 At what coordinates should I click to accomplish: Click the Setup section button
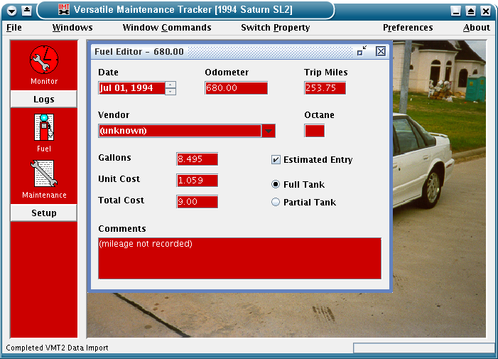[x=43, y=213]
